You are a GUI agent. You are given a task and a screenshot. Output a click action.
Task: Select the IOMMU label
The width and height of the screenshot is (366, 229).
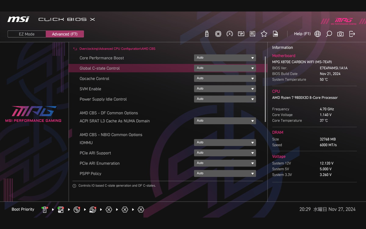pos(86,143)
